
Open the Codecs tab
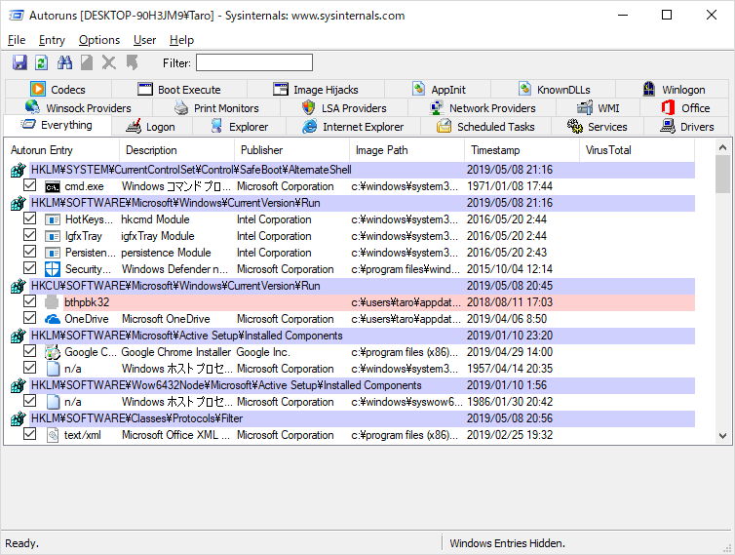point(58,89)
